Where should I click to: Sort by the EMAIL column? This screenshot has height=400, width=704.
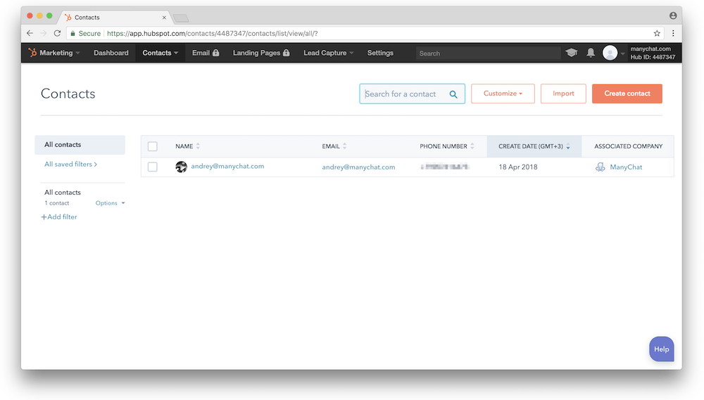click(334, 146)
